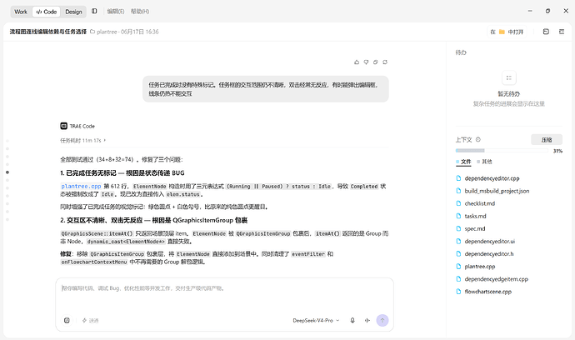The height and width of the screenshot is (340, 575).
Task: Select the 其他 tab in context panel
Action: (x=484, y=162)
